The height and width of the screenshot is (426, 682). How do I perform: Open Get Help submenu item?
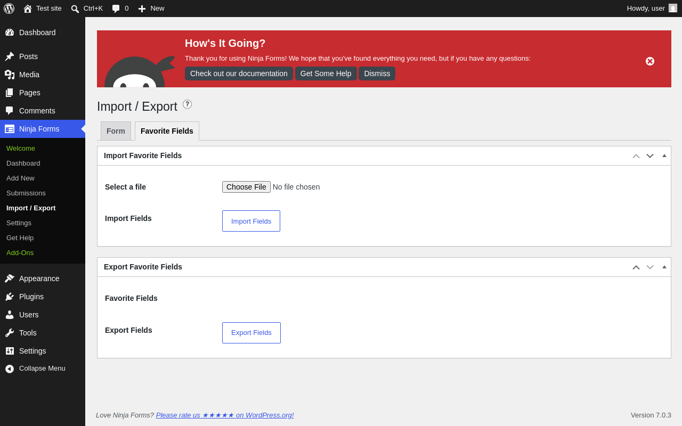[x=20, y=237]
